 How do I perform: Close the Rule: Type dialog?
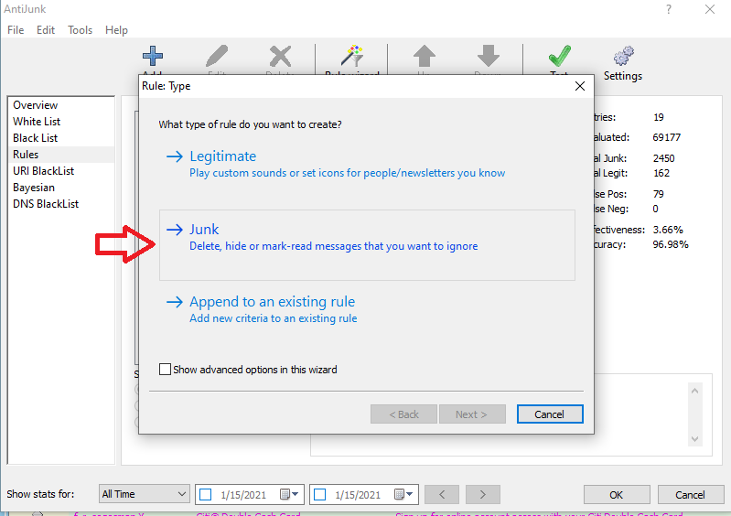[580, 86]
